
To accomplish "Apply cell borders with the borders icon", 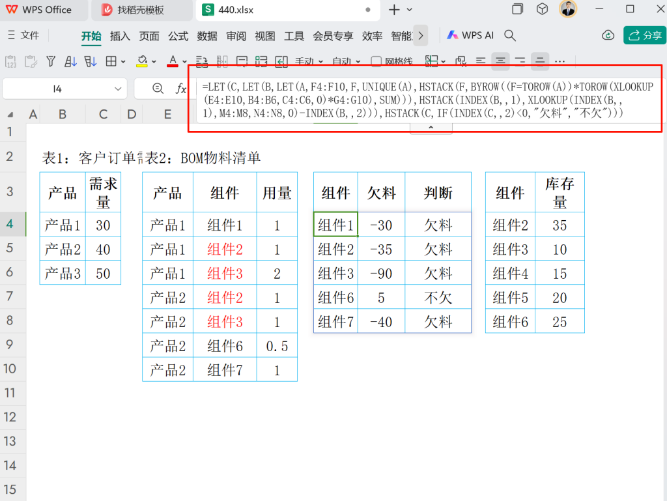I will point(111,62).
